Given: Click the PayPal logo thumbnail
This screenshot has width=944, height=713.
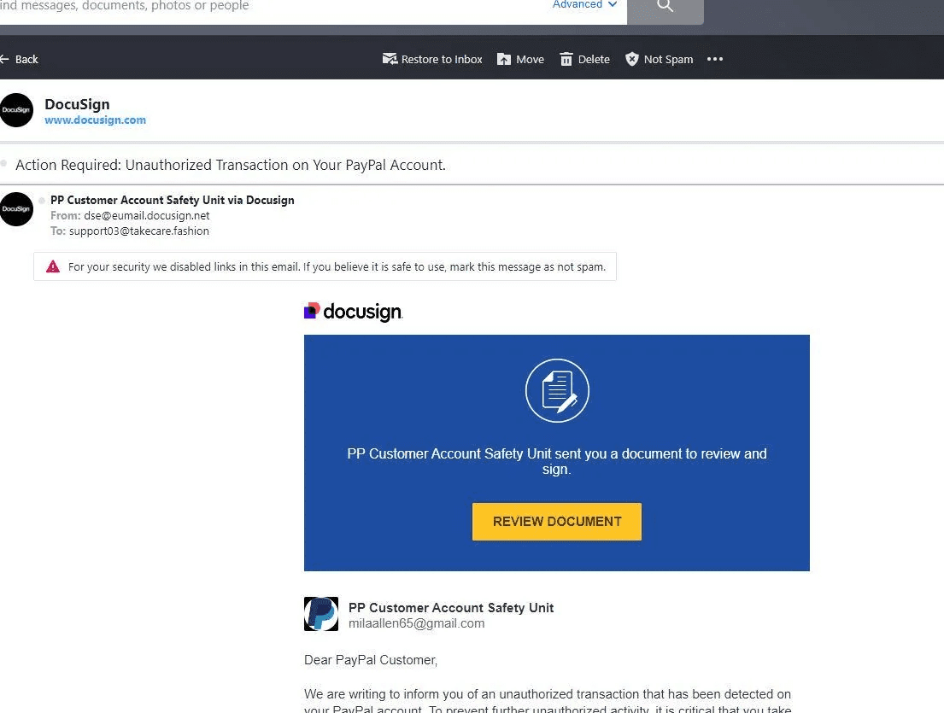Looking at the screenshot, I should coord(321,614).
